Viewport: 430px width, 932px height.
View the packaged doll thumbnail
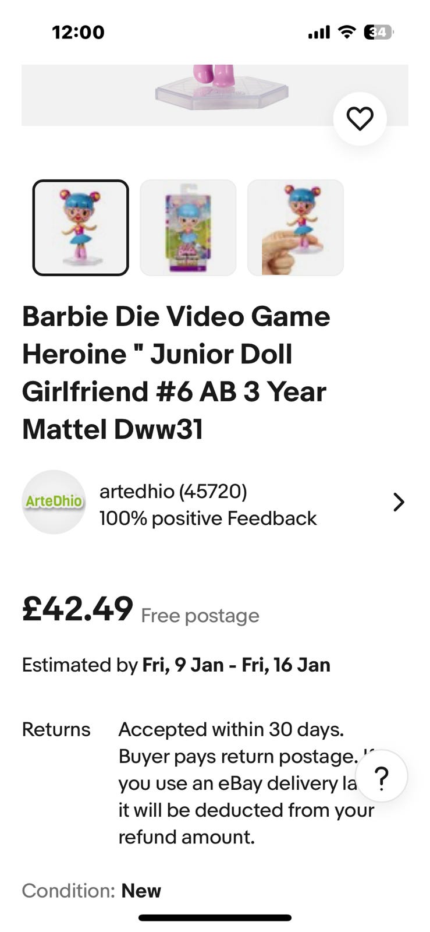188,228
